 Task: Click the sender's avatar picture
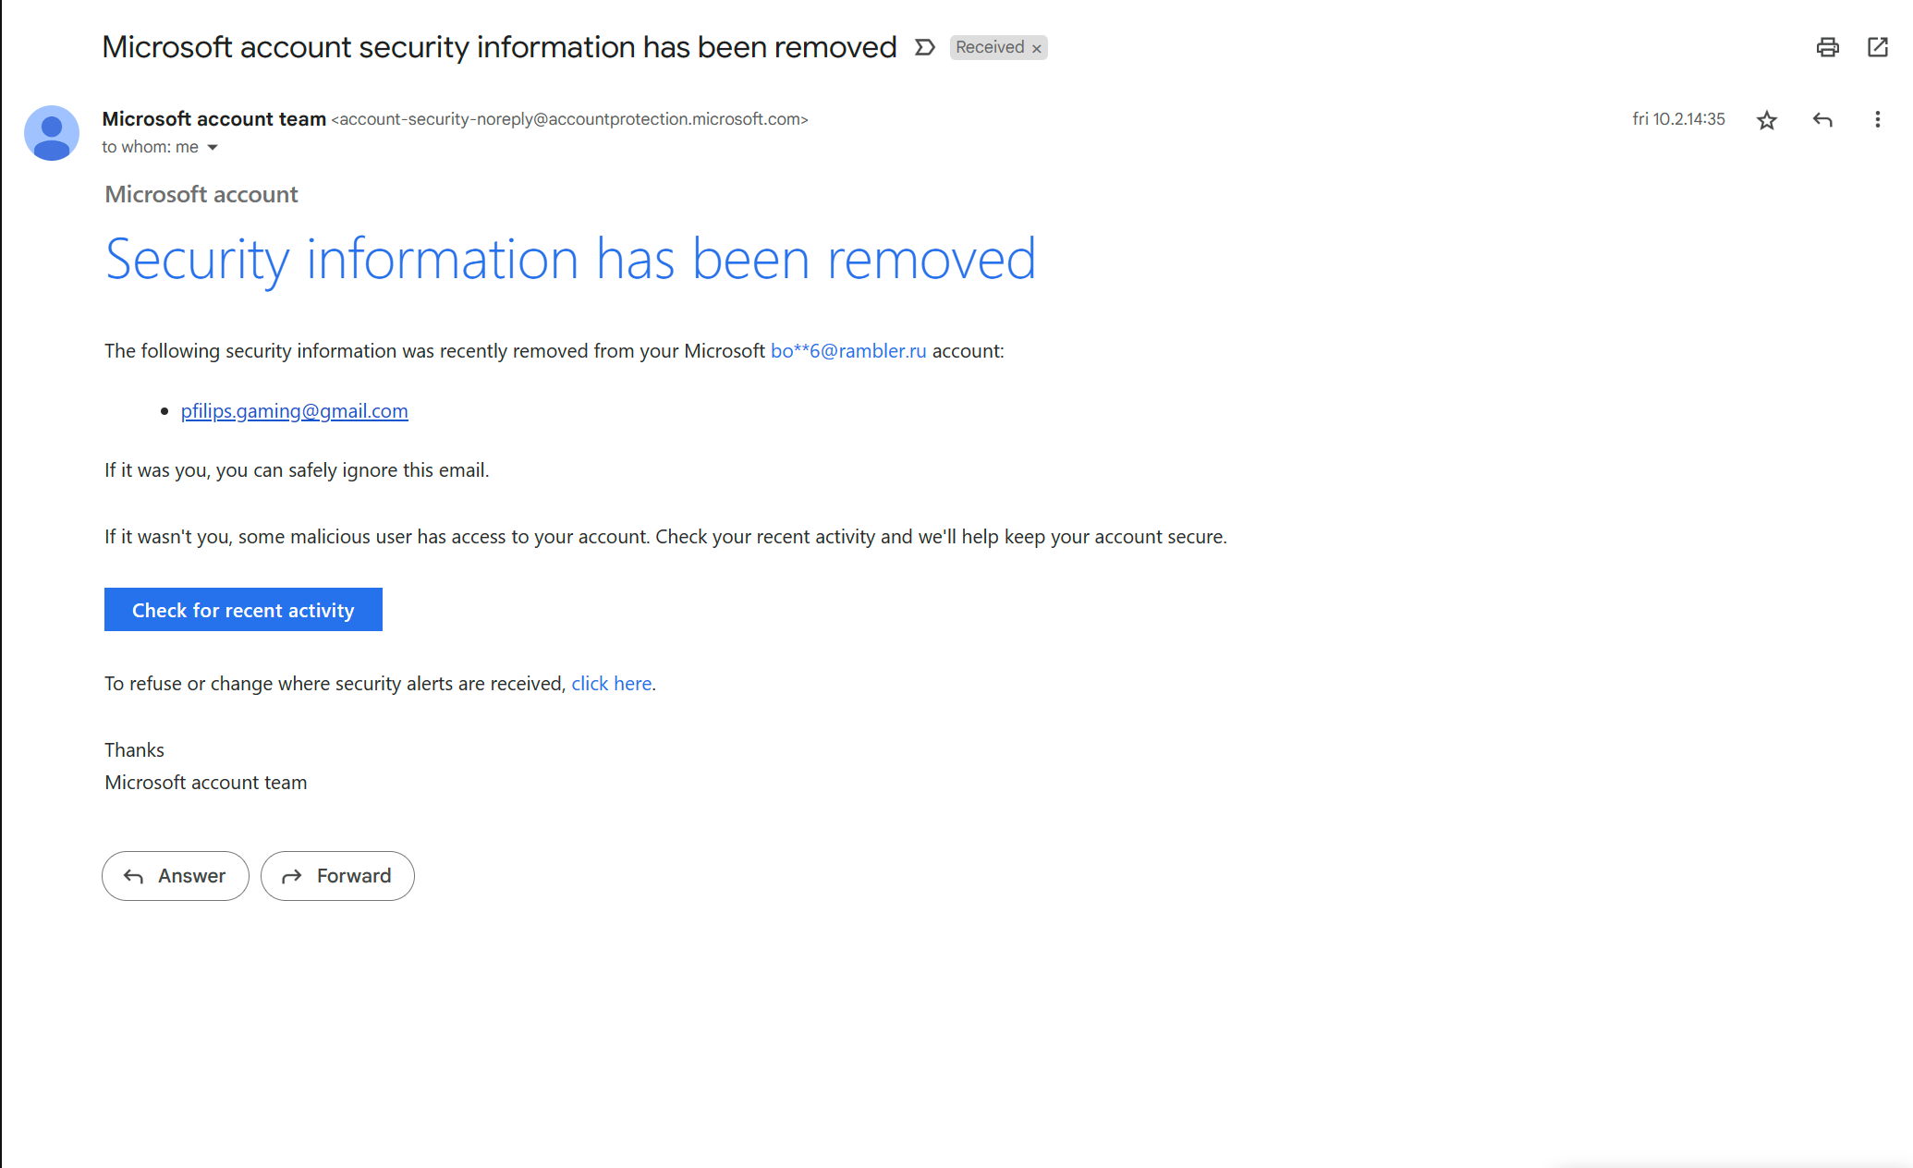(52, 133)
